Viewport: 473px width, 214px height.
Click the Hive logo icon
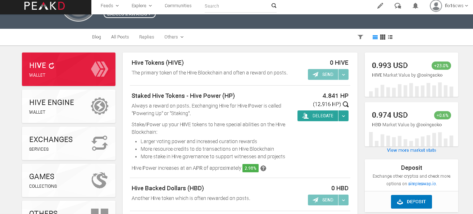click(100, 69)
